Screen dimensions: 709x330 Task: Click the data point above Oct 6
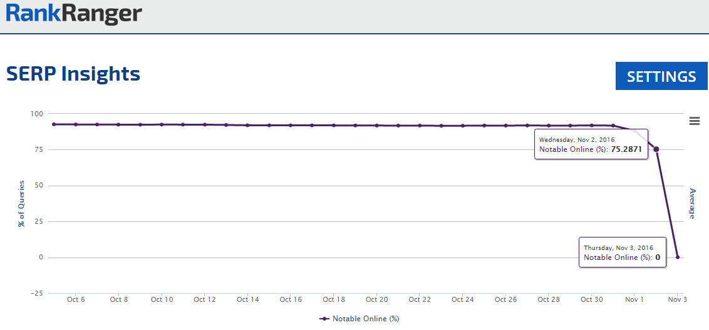tap(76, 124)
